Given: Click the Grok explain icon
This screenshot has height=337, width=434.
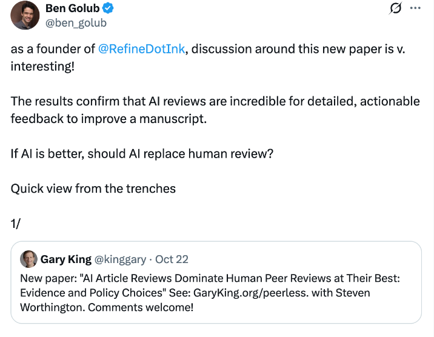Looking at the screenshot, I should coord(395,8).
